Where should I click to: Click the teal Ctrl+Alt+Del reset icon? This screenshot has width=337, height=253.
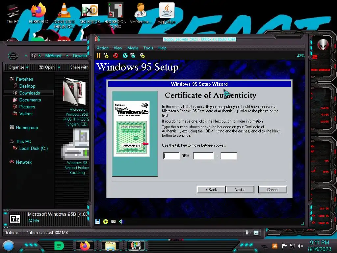click(x=125, y=56)
